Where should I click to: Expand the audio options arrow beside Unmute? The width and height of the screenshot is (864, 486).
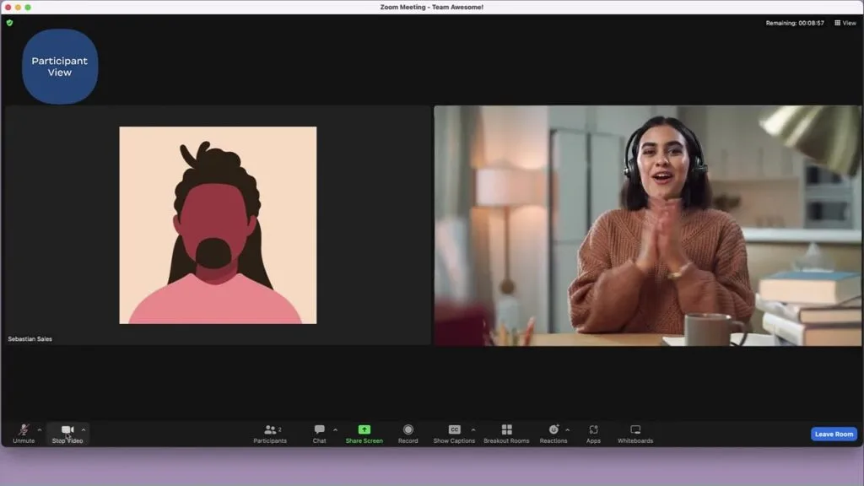tap(40, 430)
